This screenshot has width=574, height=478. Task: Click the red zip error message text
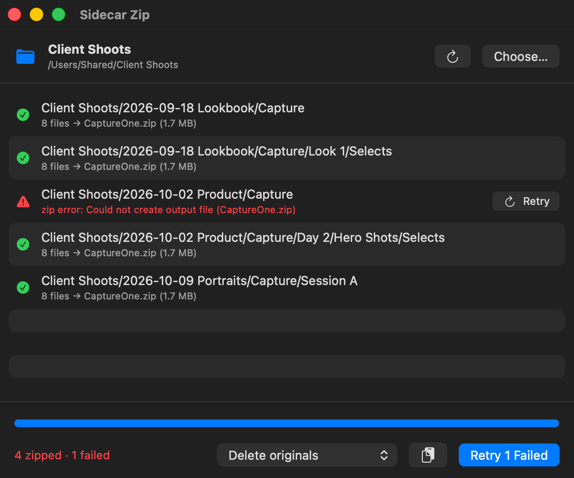click(168, 210)
